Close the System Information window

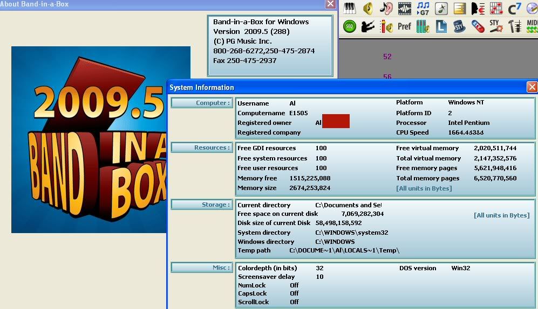tap(532, 87)
